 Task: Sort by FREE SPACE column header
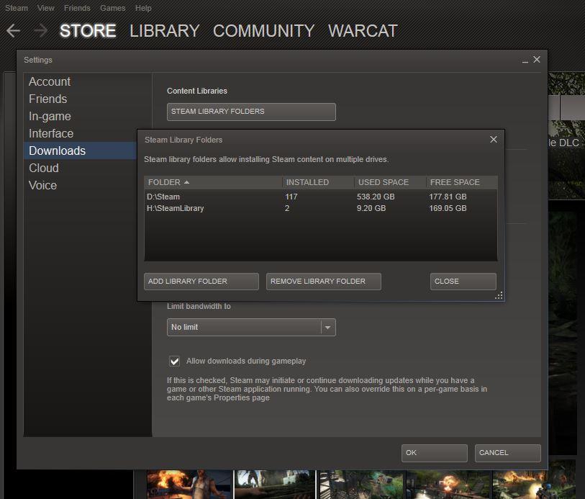[462, 182]
